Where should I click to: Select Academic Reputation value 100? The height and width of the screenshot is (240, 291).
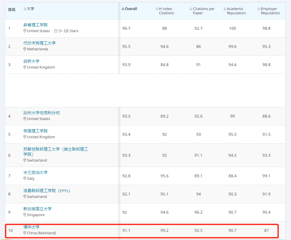tap(232, 28)
